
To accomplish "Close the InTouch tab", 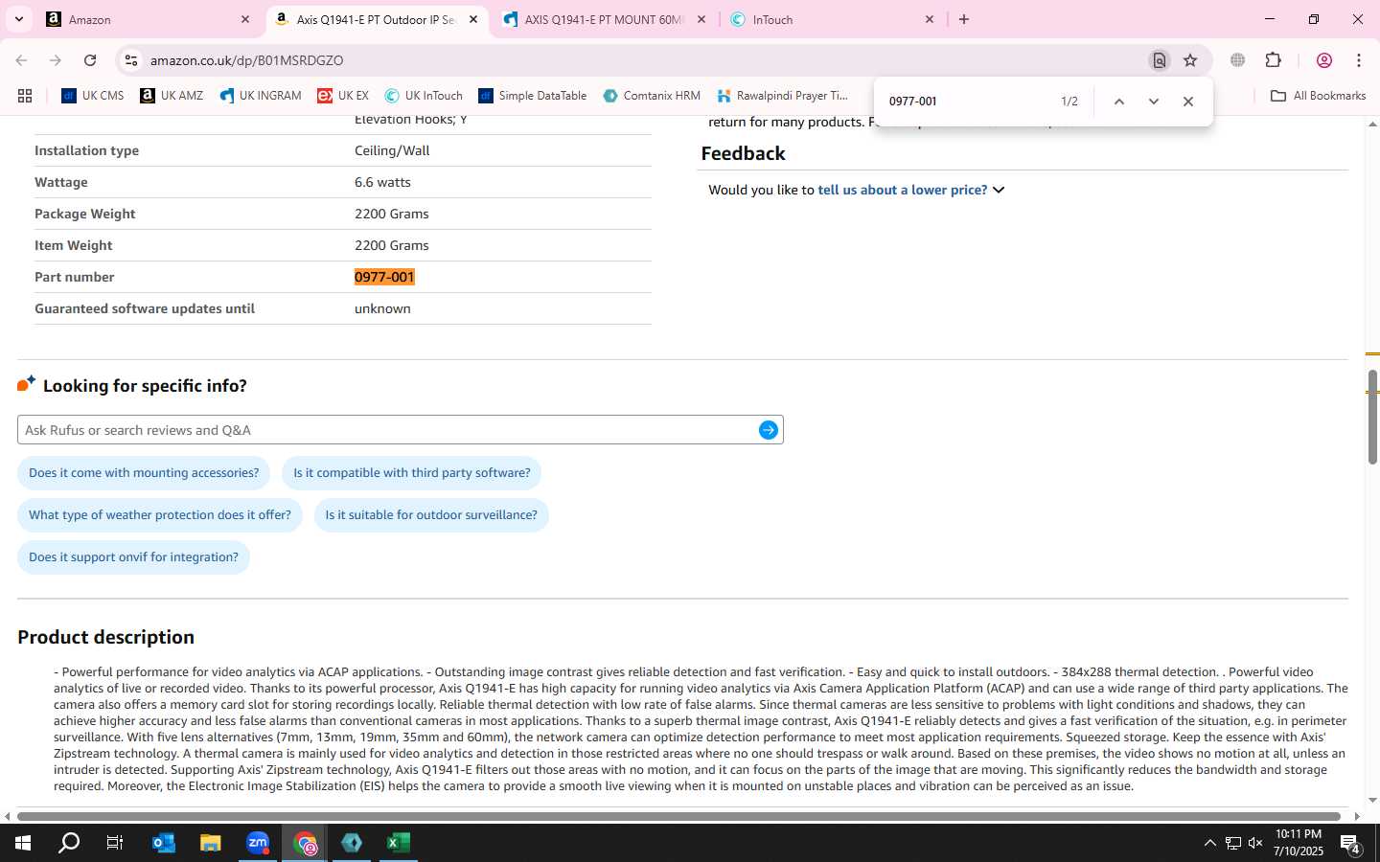I will 930,19.
